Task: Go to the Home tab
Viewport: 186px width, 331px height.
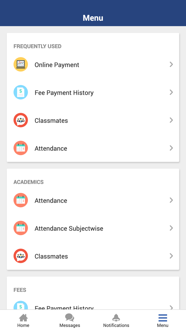Action: pos(23,320)
